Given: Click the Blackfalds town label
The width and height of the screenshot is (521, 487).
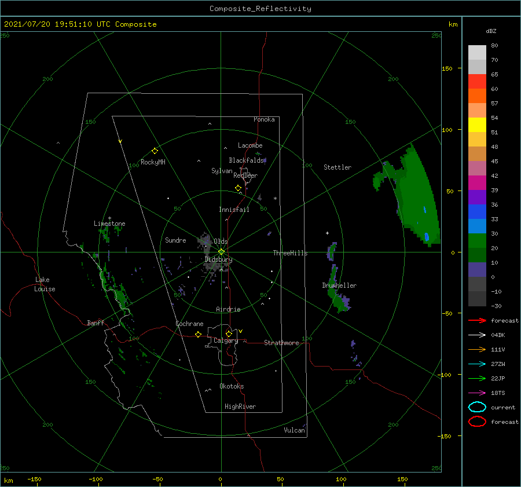Looking at the screenshot, I should 246,160.
